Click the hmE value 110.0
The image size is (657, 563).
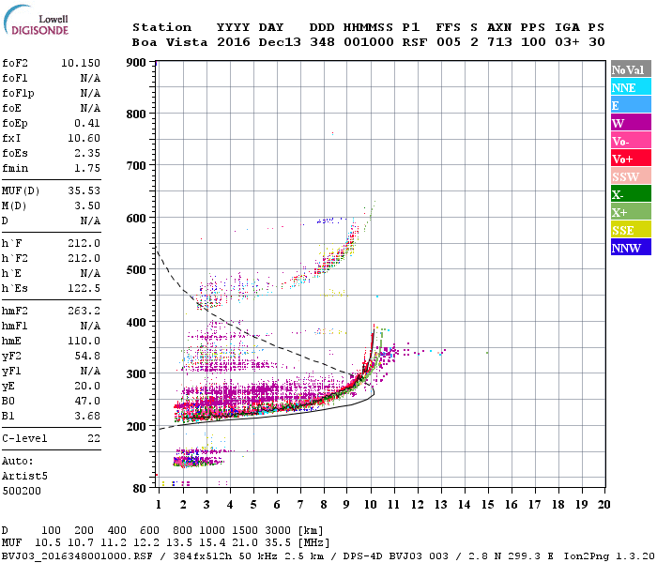point(84,342)
